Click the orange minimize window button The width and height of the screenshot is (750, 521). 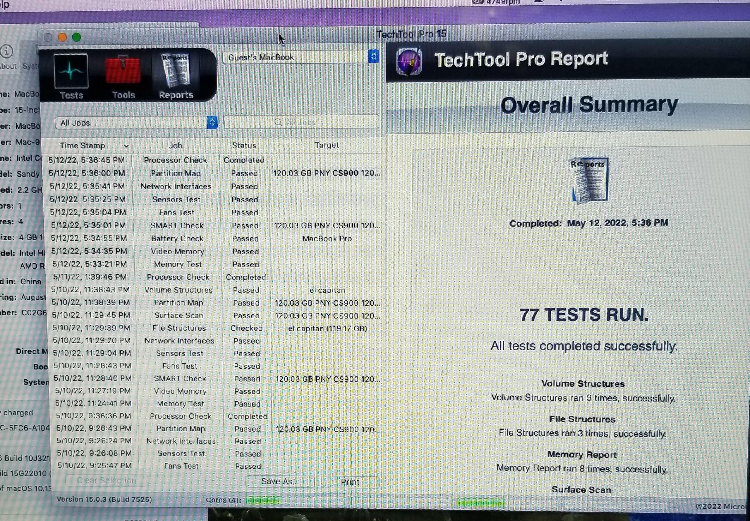coord(62,38)
